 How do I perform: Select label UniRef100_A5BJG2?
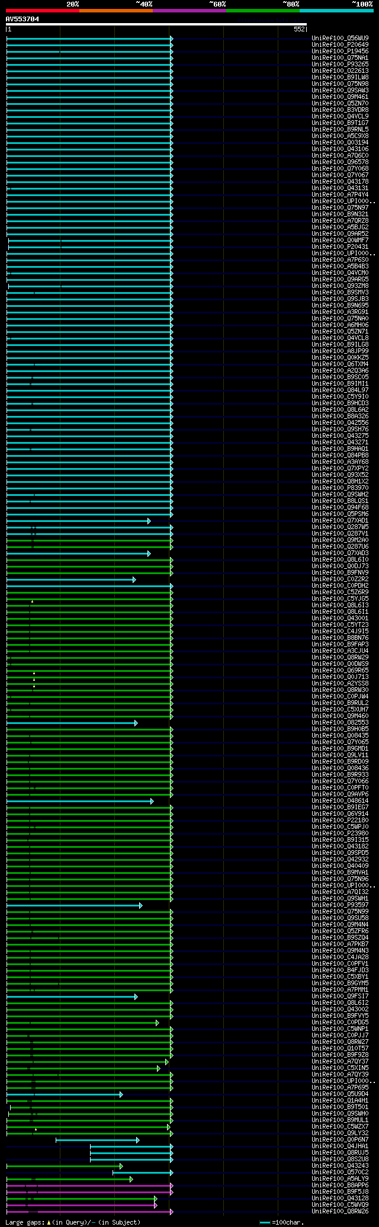point(340,227)
